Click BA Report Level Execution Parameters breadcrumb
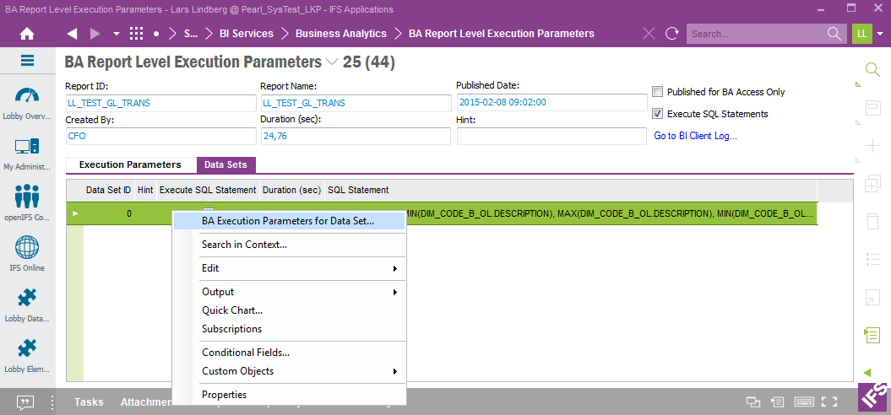Image resolution: width=891 pixels, height=415 pixels. 502,34
